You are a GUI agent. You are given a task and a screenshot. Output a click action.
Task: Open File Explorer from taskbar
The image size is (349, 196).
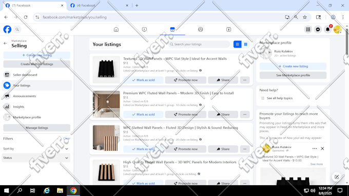tap(60, 190)
